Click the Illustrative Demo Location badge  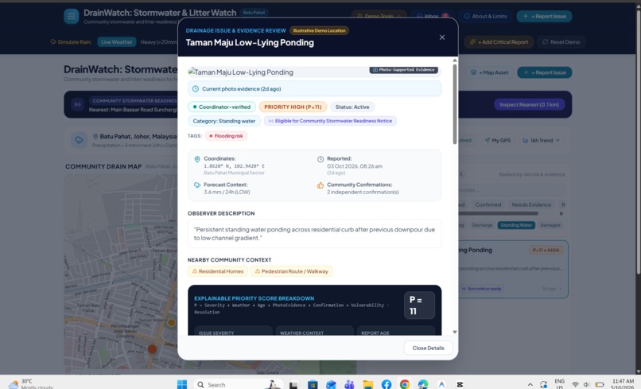click(x=319, y=31)
